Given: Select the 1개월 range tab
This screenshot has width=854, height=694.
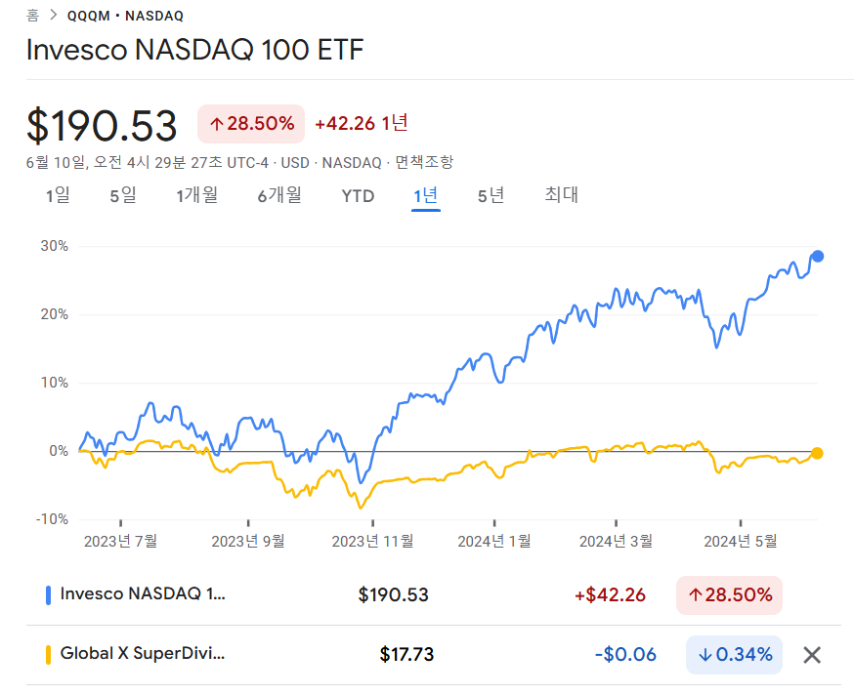Looking at the screenshot, I should coord(196,195).
